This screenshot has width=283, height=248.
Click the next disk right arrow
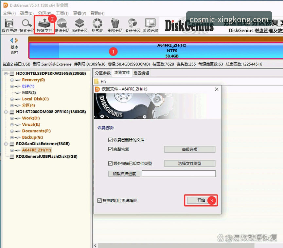(17, 40)
